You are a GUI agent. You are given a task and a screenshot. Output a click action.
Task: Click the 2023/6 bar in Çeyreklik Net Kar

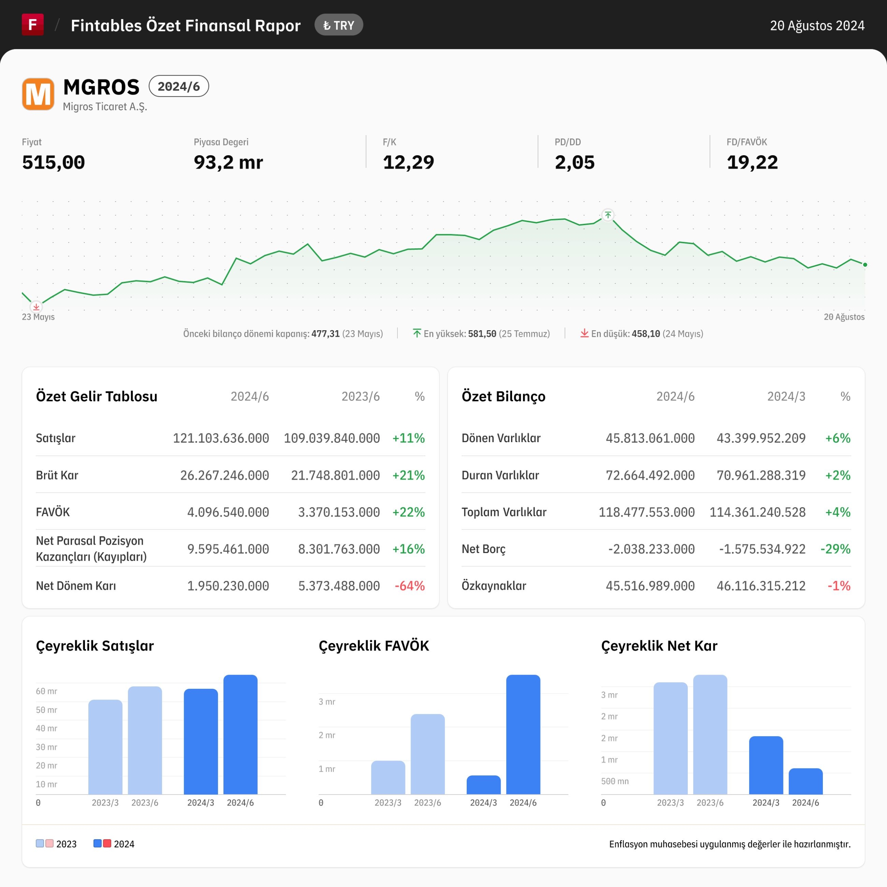click(x=710, y=735)
